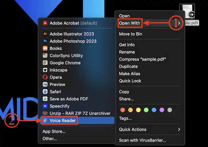Choose Other... application option
The width and height of the screenshot is (208, 147).
coord(49,139)
